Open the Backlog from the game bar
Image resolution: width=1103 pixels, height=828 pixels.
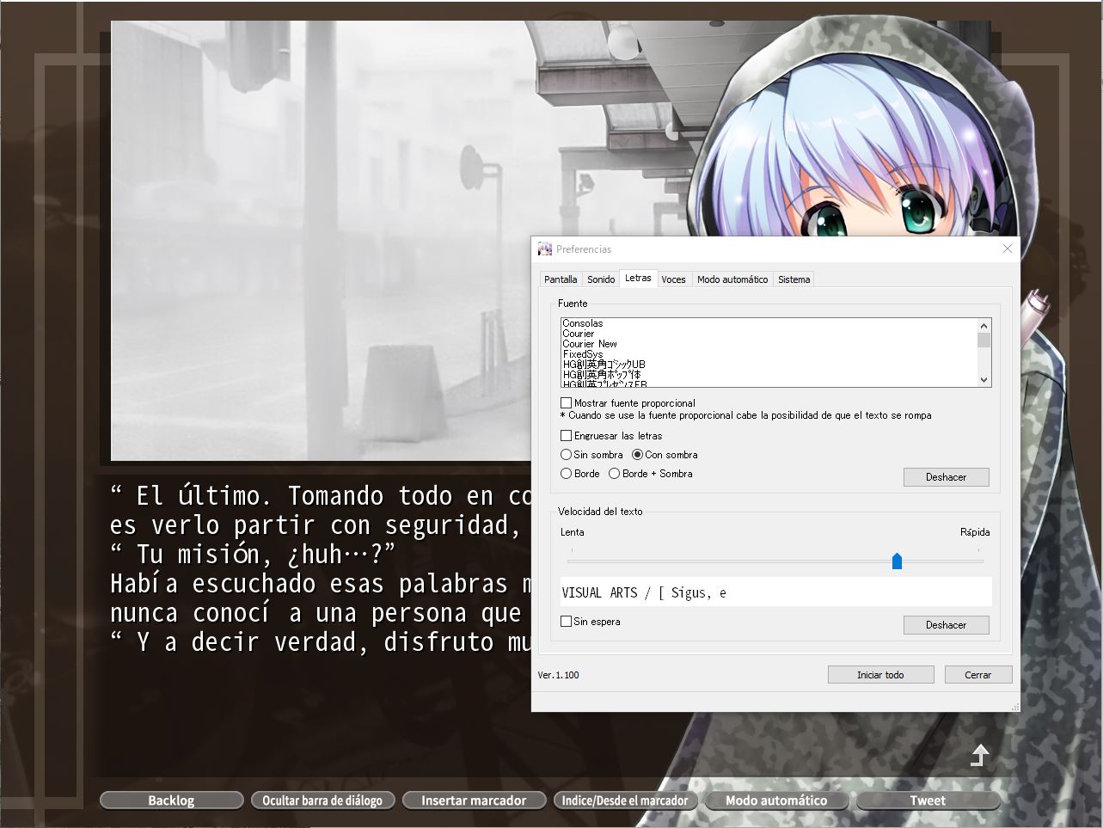pyautogui.click(x=171, y=800)
